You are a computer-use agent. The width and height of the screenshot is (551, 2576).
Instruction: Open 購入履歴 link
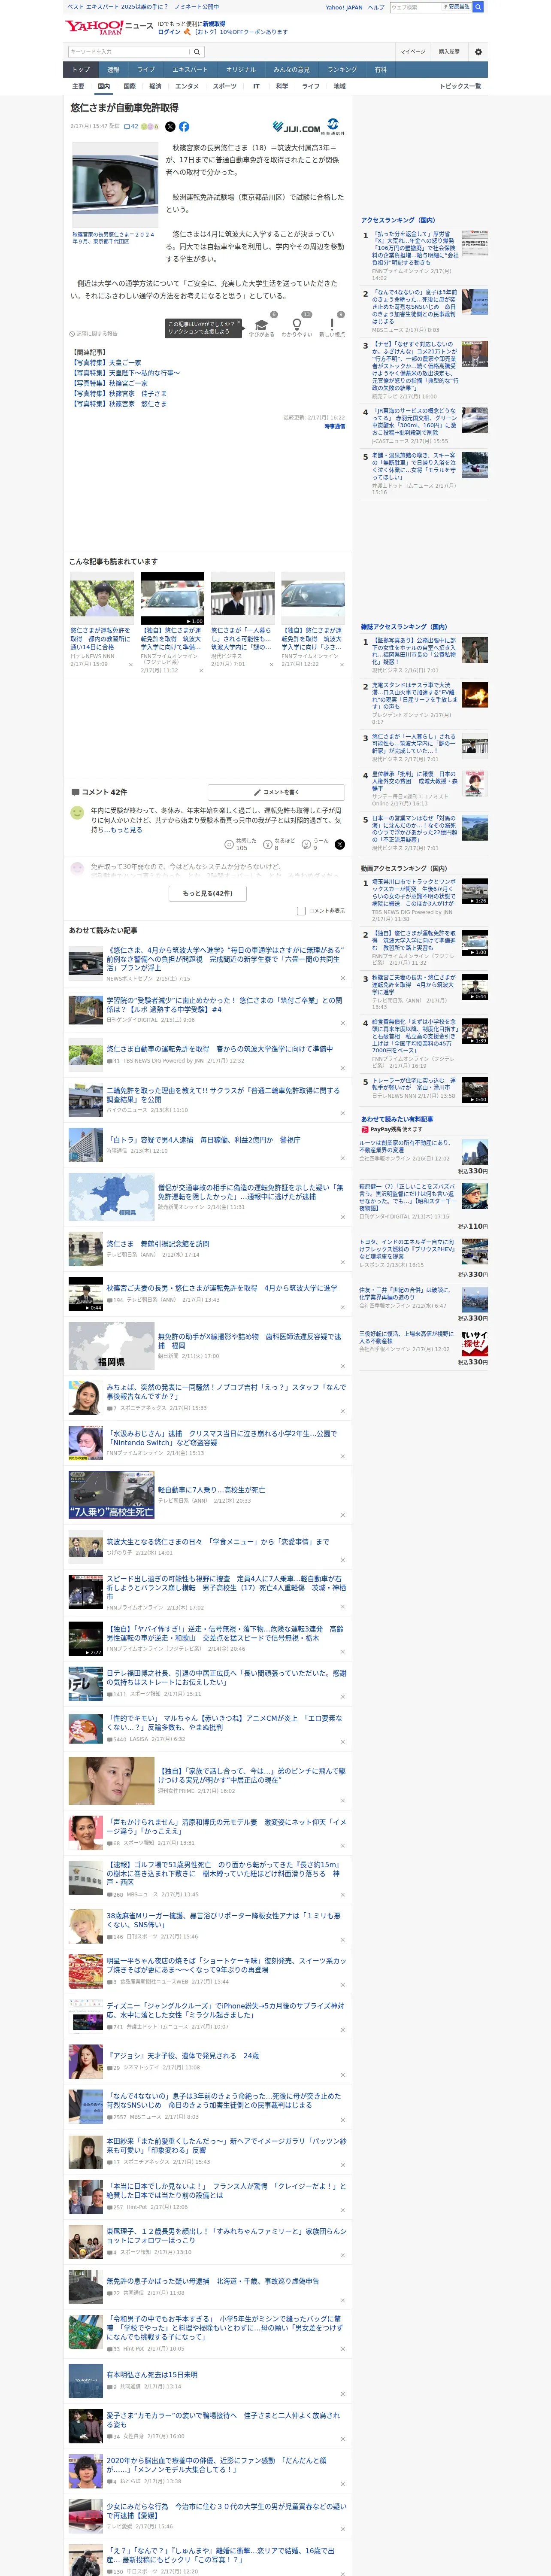pyautogui.click(x=449, y=52)
